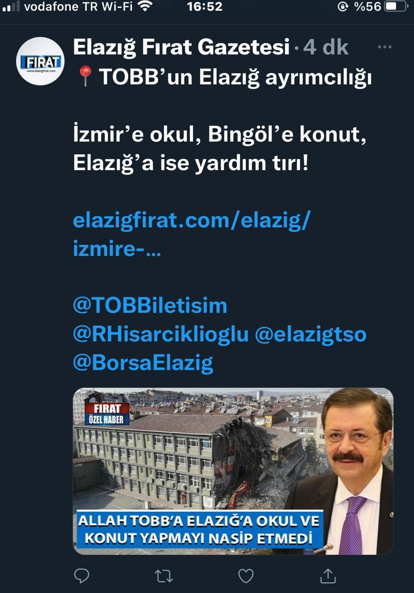Tap the rotation lock status icon
The image size is (414, 593).
[343, 7]
